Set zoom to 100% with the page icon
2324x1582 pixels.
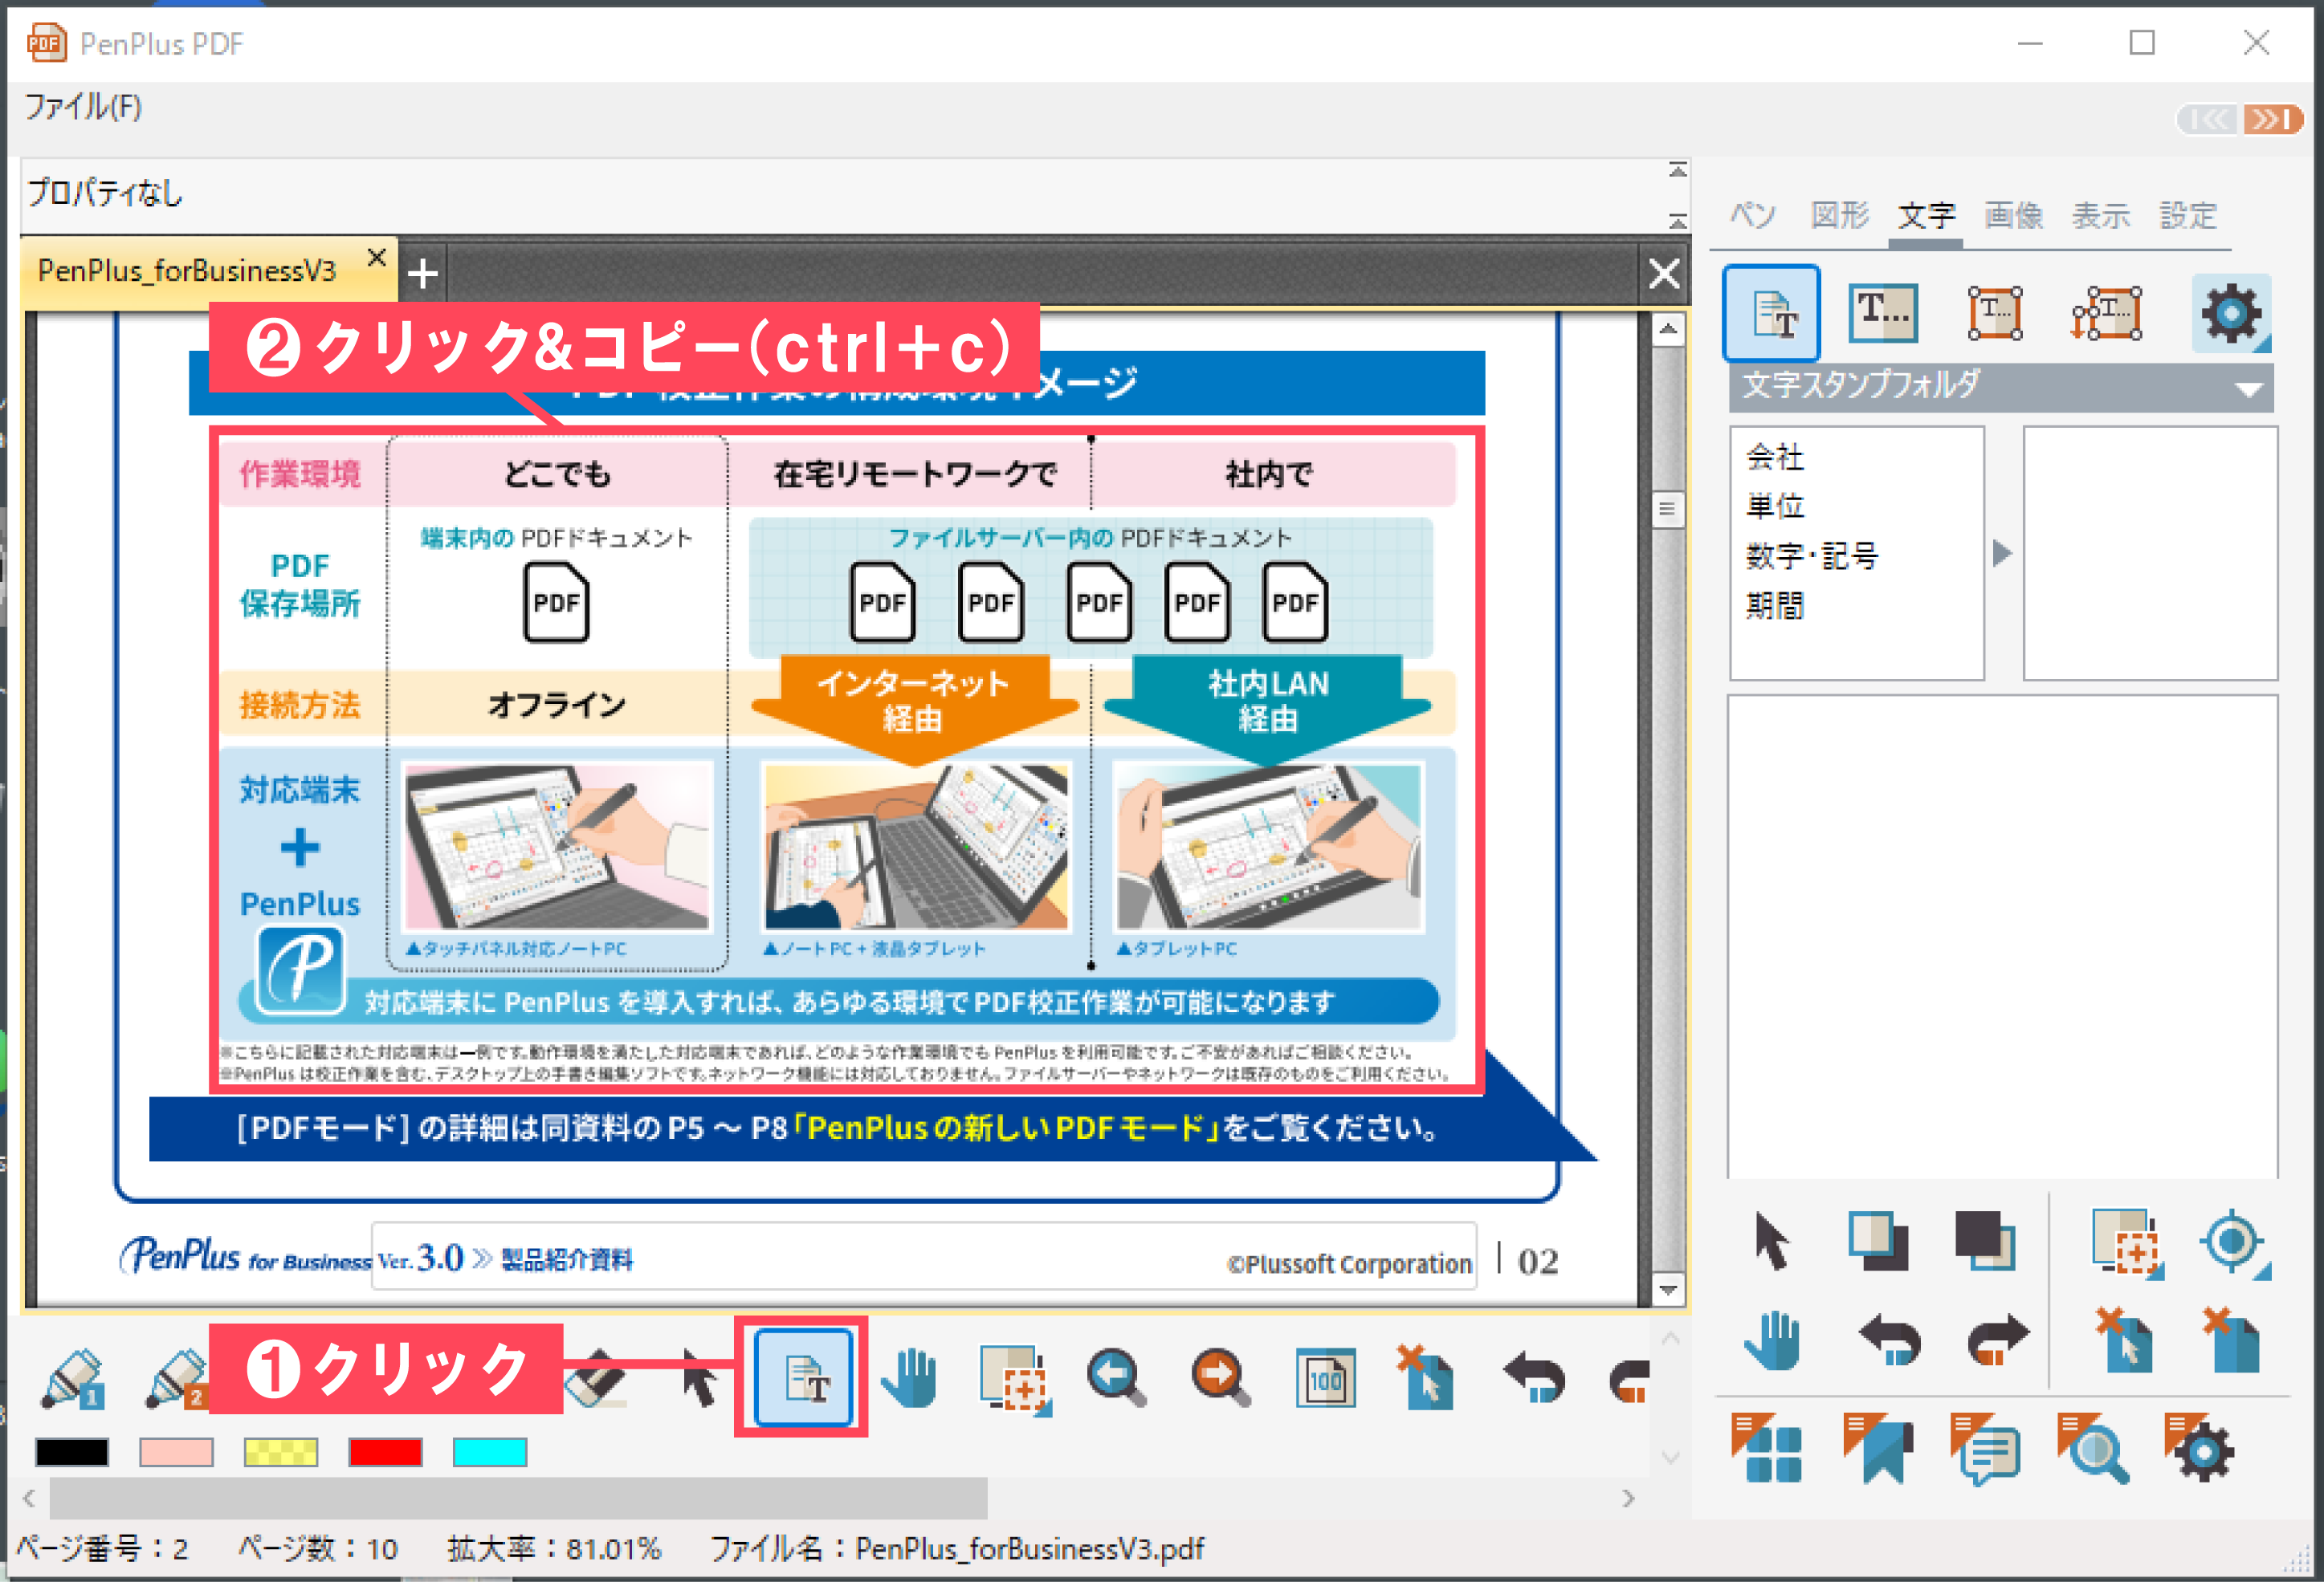pos(1326,1379)
